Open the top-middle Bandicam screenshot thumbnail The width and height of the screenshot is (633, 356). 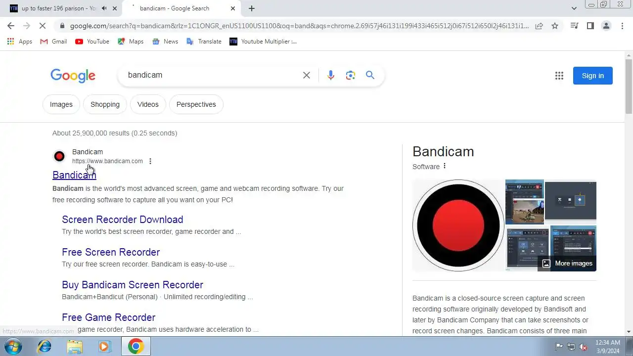[x=524, y=202]
